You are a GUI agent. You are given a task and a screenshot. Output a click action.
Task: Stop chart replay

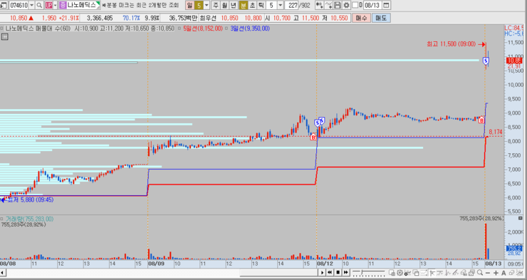[338, 273]
